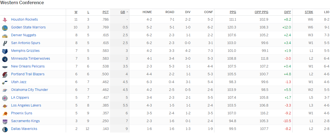Open the Los Angeles Lakers team link
This screenshot has width=330, height=133.
click(26, 105)
